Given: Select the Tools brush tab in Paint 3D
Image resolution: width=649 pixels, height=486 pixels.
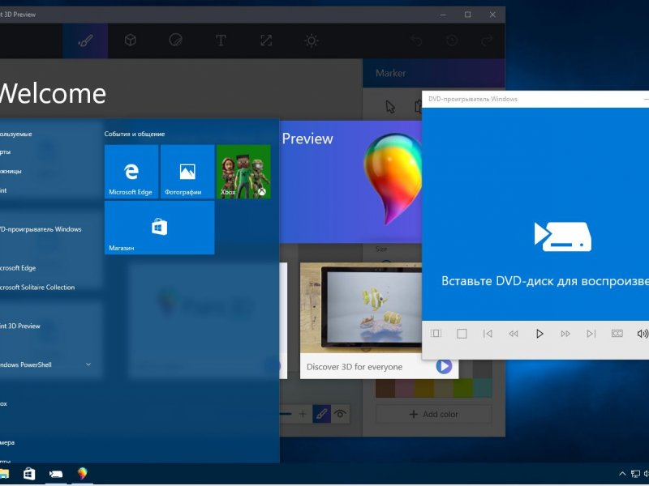Looking at the screenshot, I should pyautogui.click(x=85, y=40).
